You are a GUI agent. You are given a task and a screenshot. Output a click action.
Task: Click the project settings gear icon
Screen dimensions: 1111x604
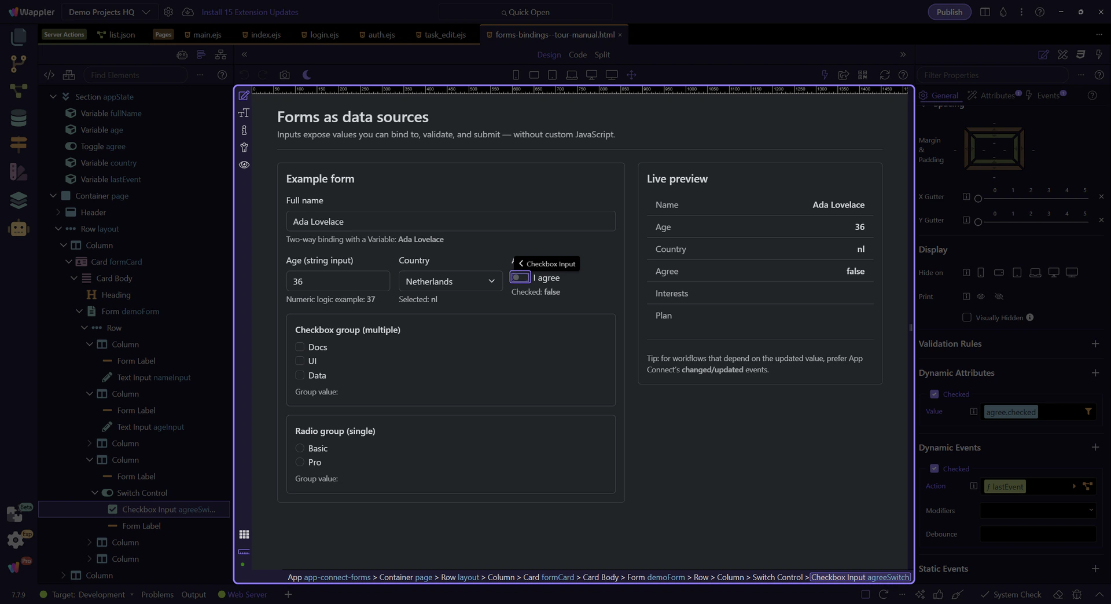click(x=168, y=12)
